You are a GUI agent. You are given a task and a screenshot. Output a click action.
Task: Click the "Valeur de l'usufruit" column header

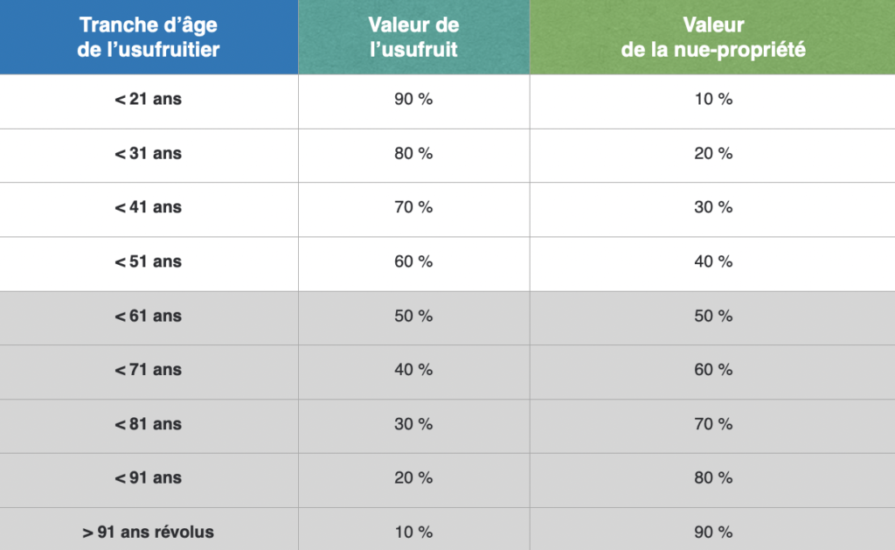pos(413,37)
